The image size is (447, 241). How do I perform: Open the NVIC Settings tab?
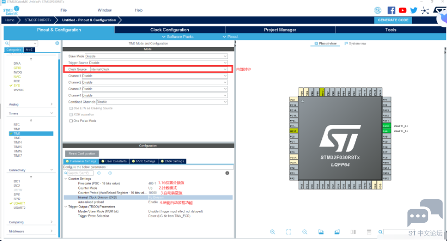click(143, 161)
